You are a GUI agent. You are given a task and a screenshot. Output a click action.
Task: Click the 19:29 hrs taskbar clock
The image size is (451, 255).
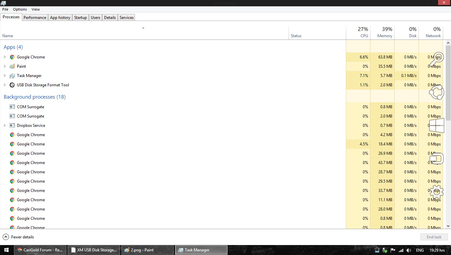point(437,250)
